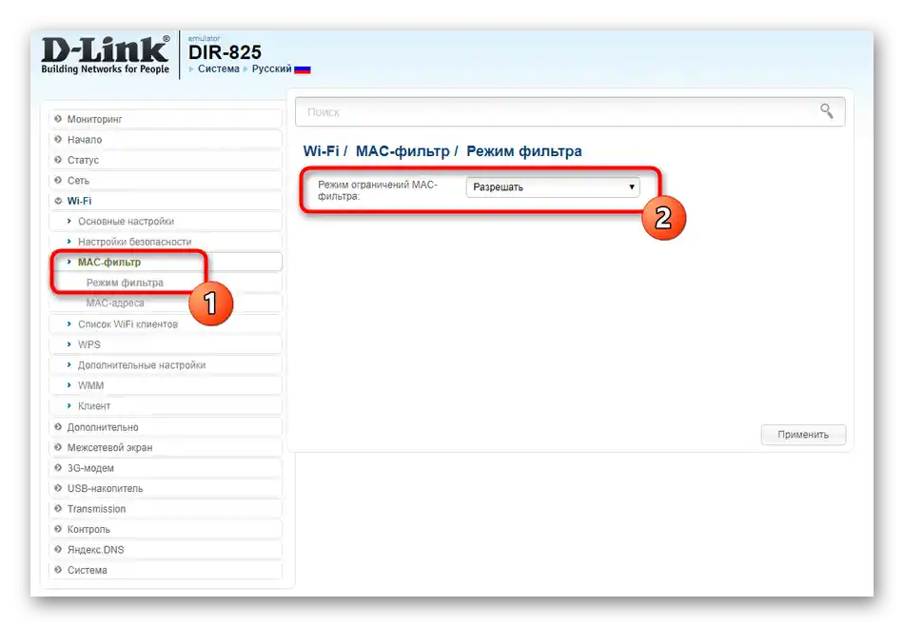This screenshot has width=904, height=627.
Task: Expand the Дополнительные настройки arrow
Action: tap(69, 364)
